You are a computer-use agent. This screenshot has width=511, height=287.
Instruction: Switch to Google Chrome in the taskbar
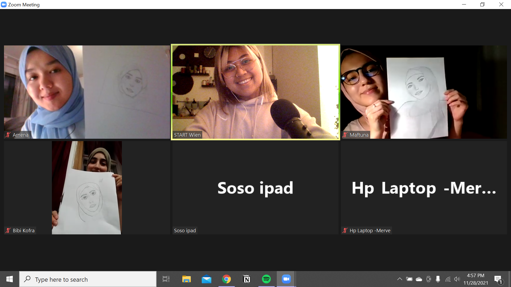click(226, 279)
